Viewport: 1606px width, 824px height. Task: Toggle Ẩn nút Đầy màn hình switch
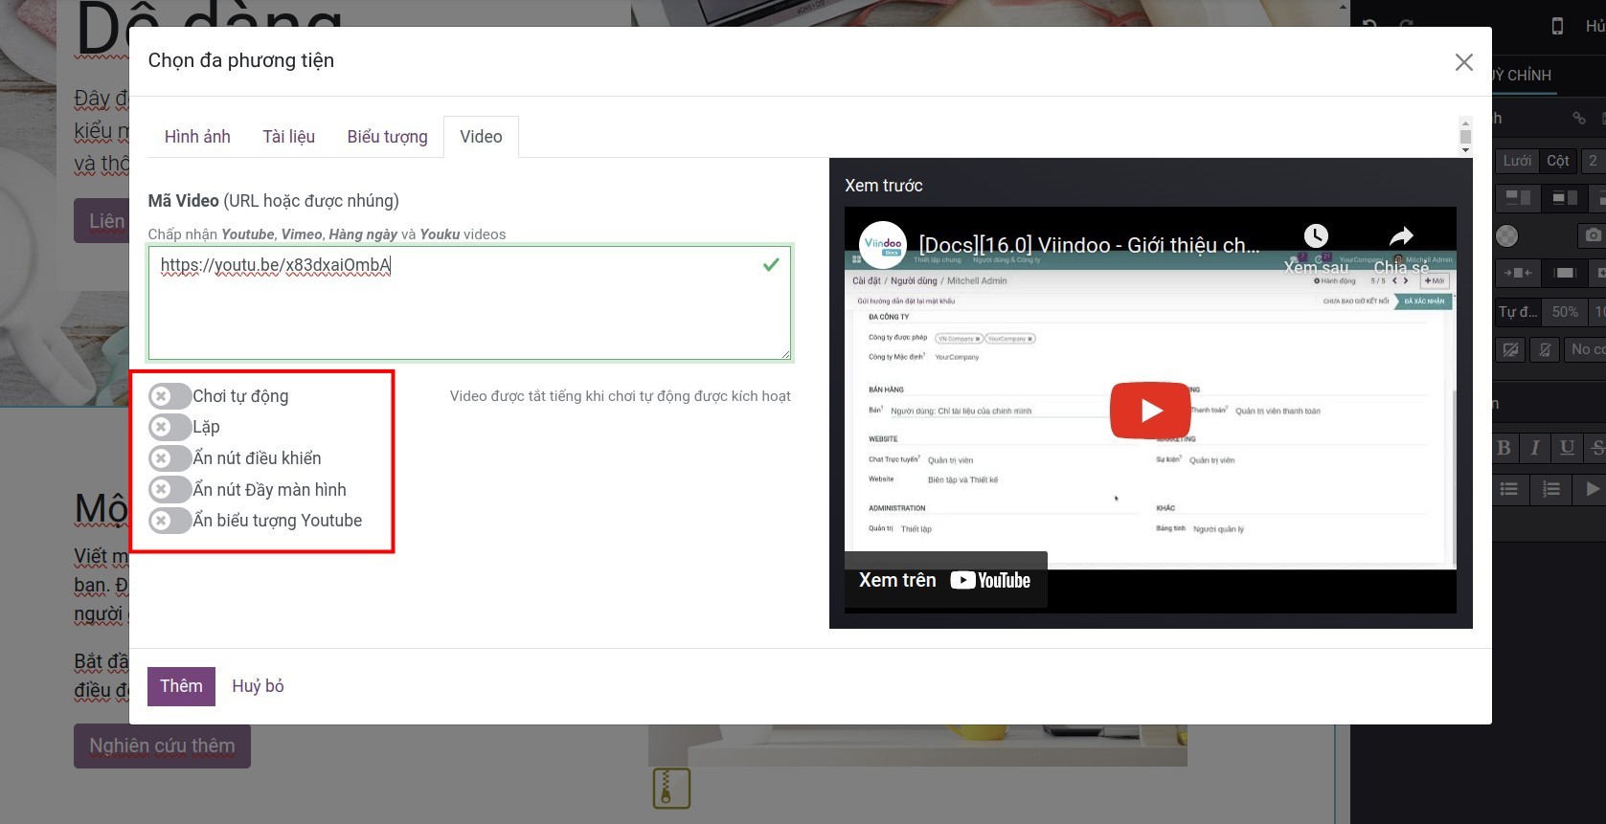pos(169,490)
